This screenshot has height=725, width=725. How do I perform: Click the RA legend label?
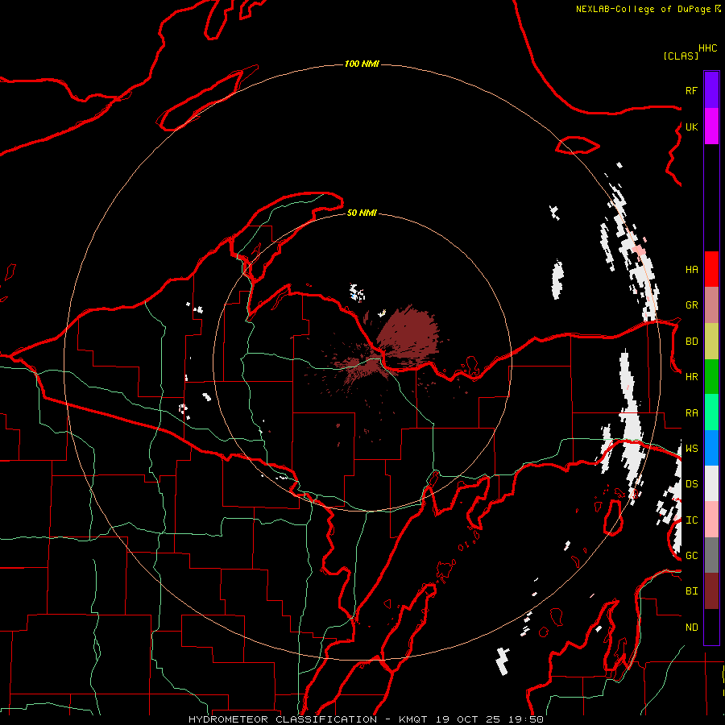[x=691, y=413]
